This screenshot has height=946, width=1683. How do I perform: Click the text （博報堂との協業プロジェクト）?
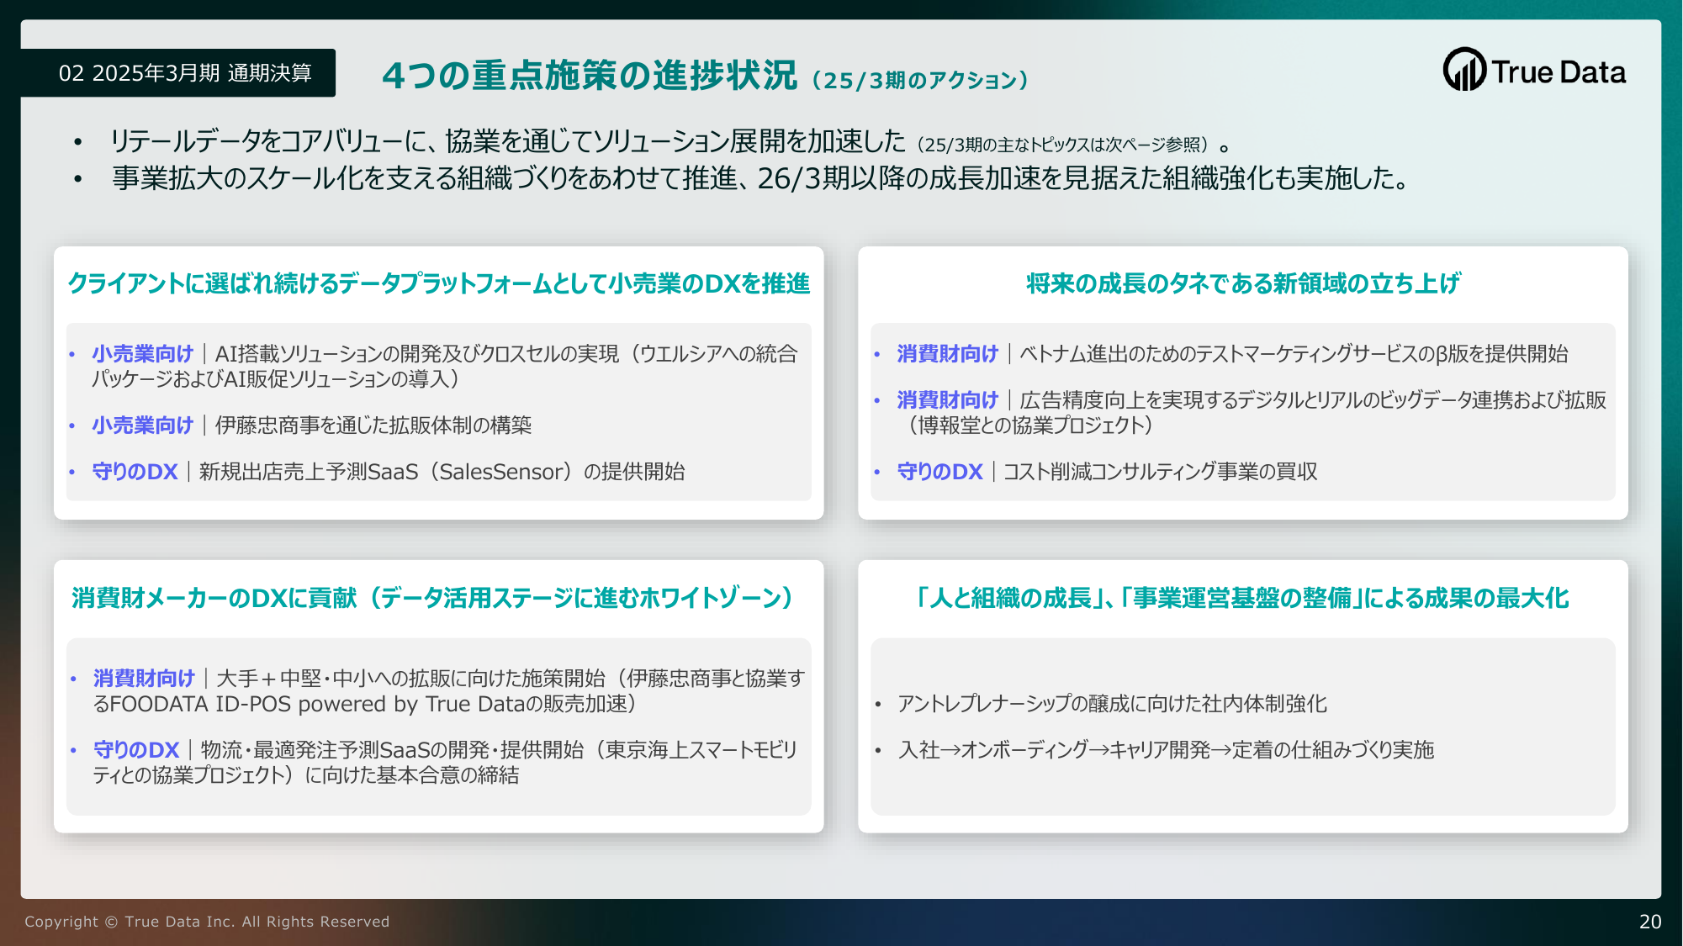(1029, 425)
